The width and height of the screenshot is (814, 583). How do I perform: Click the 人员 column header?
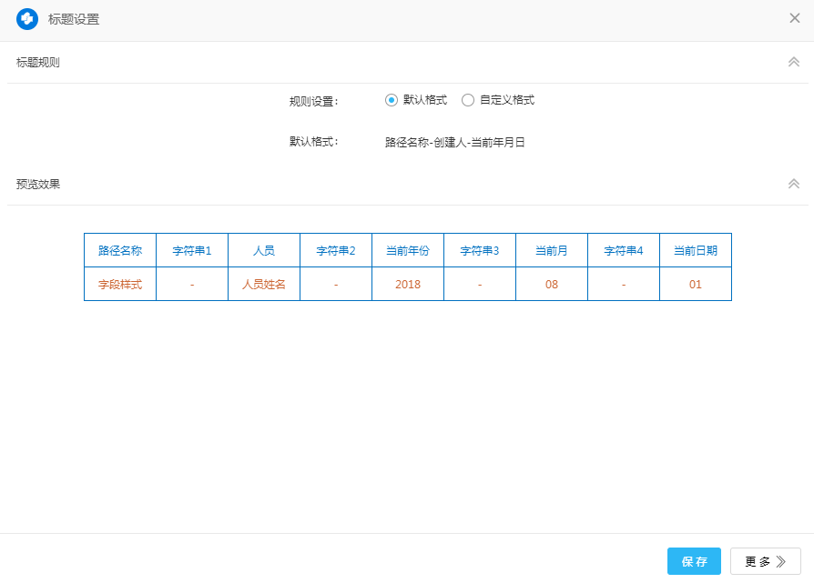click(x=264, y=250)
